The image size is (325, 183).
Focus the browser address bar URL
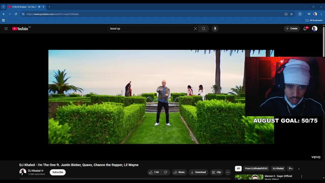pyautogui.click(x=53, y=14)
